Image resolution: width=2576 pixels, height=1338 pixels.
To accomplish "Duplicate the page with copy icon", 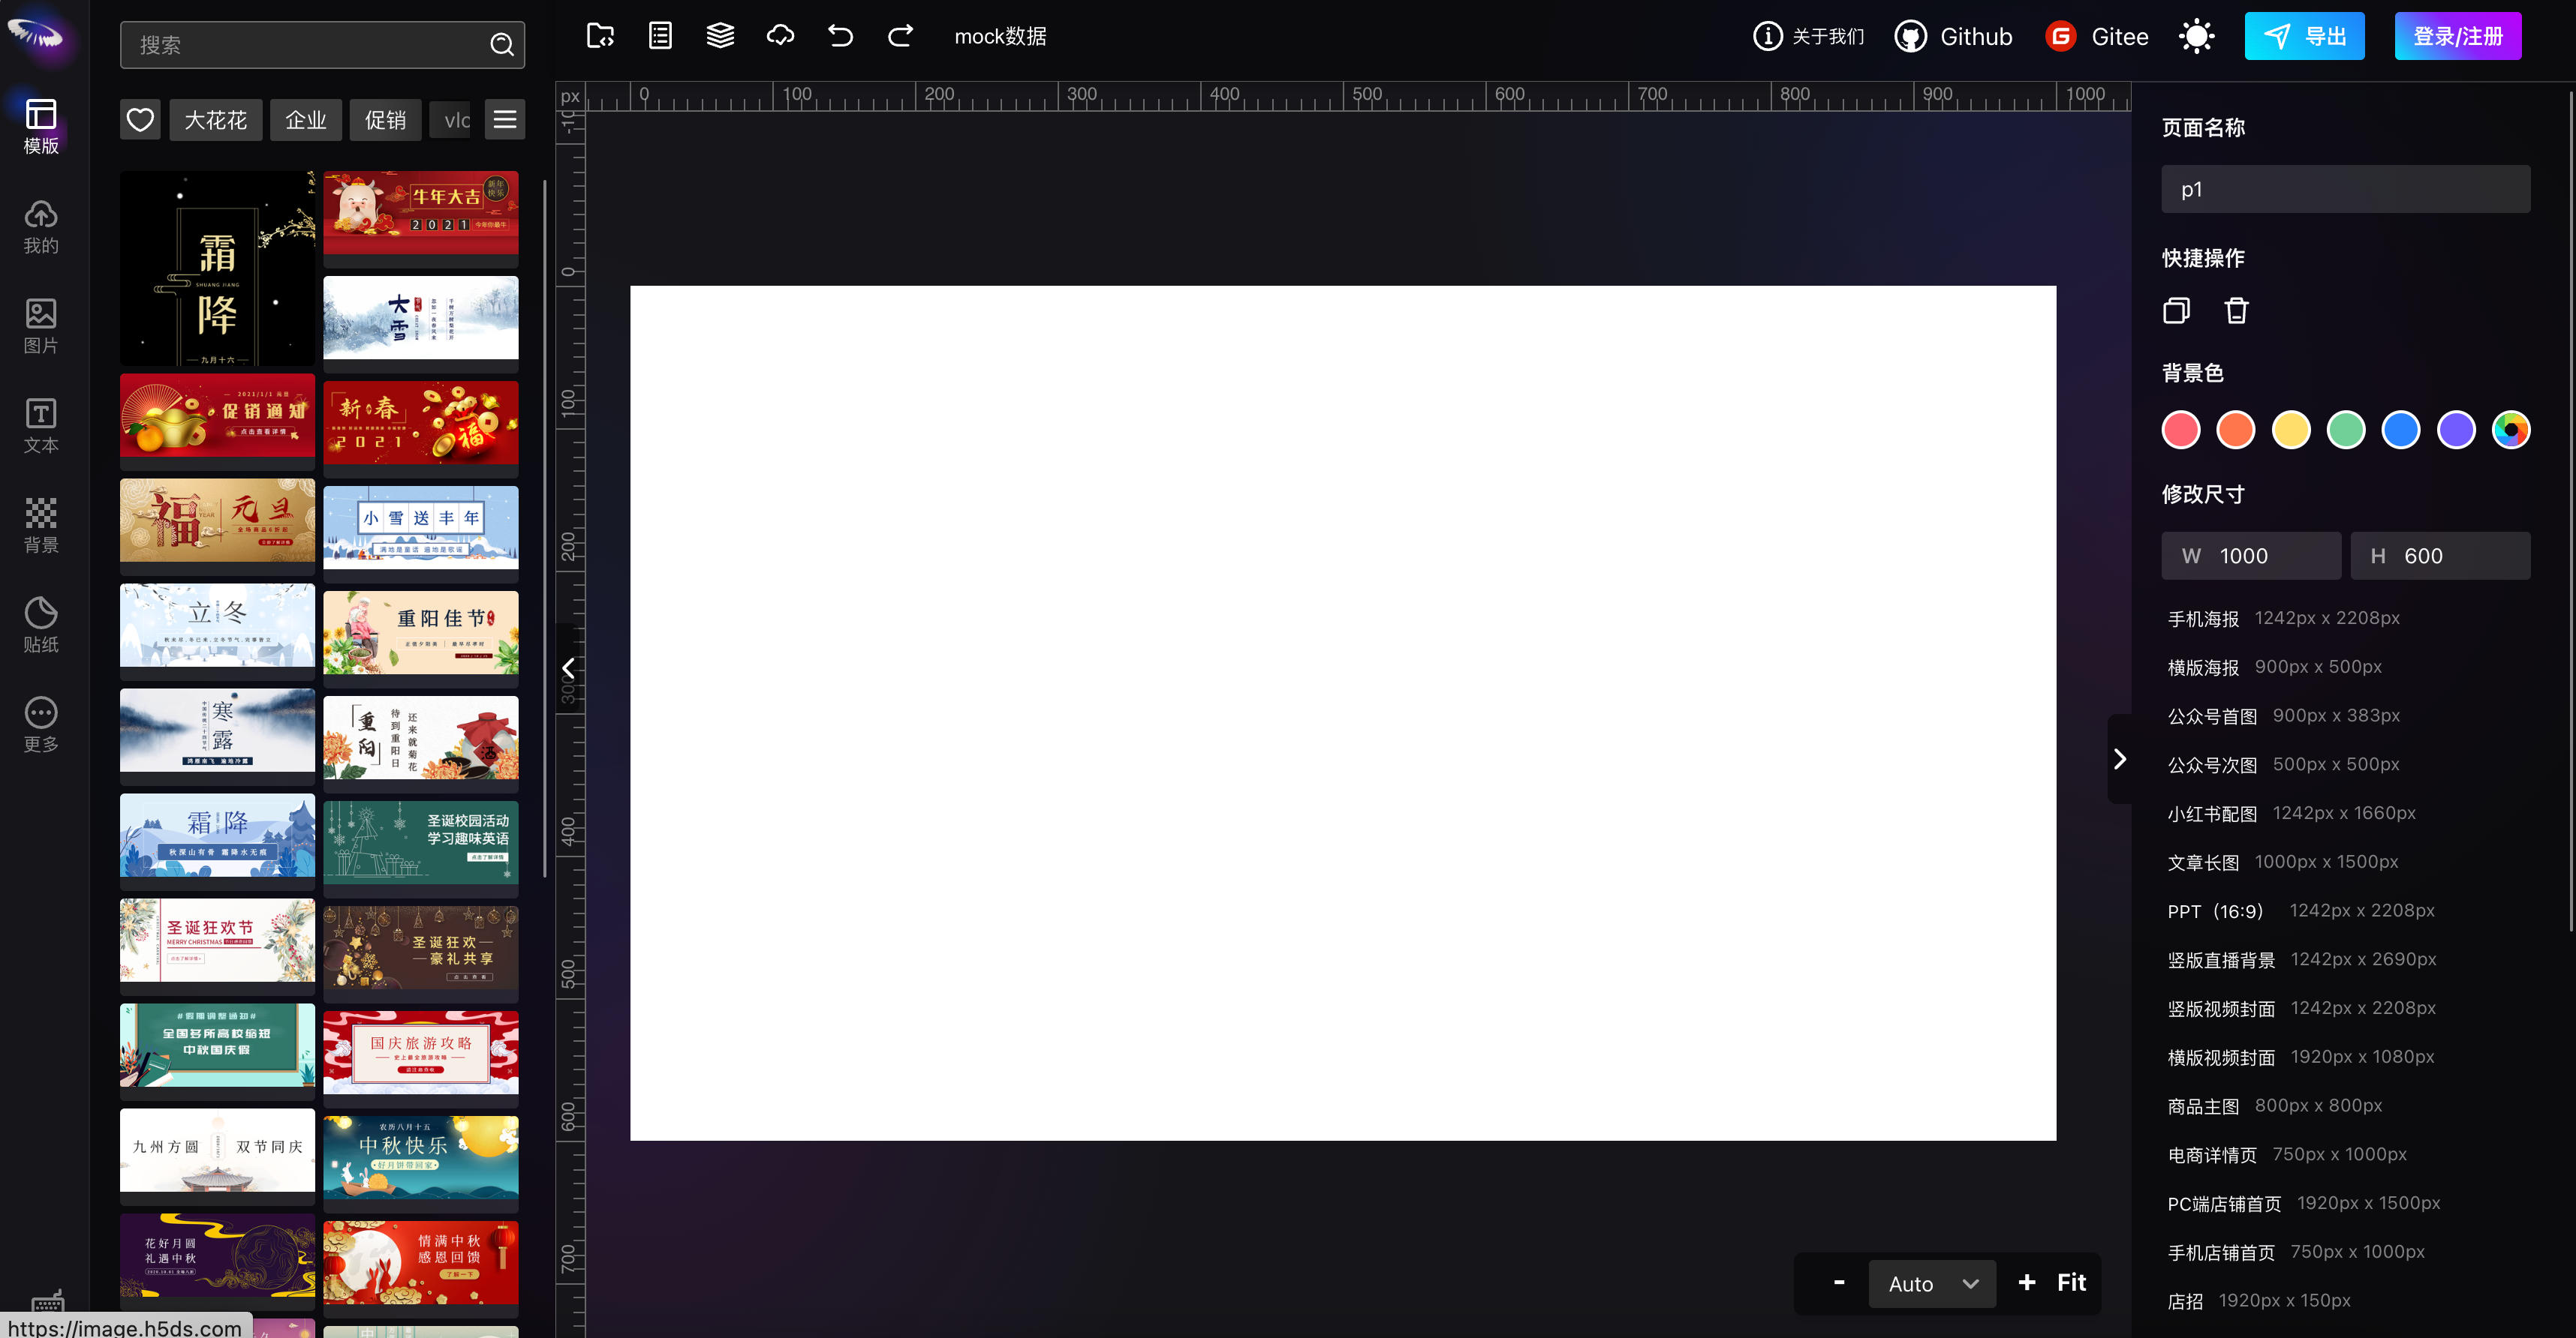I will coord(2176,310).
